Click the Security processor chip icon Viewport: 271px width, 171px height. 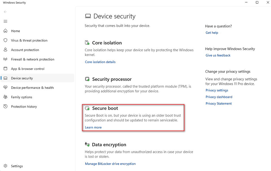coord(87,79)
